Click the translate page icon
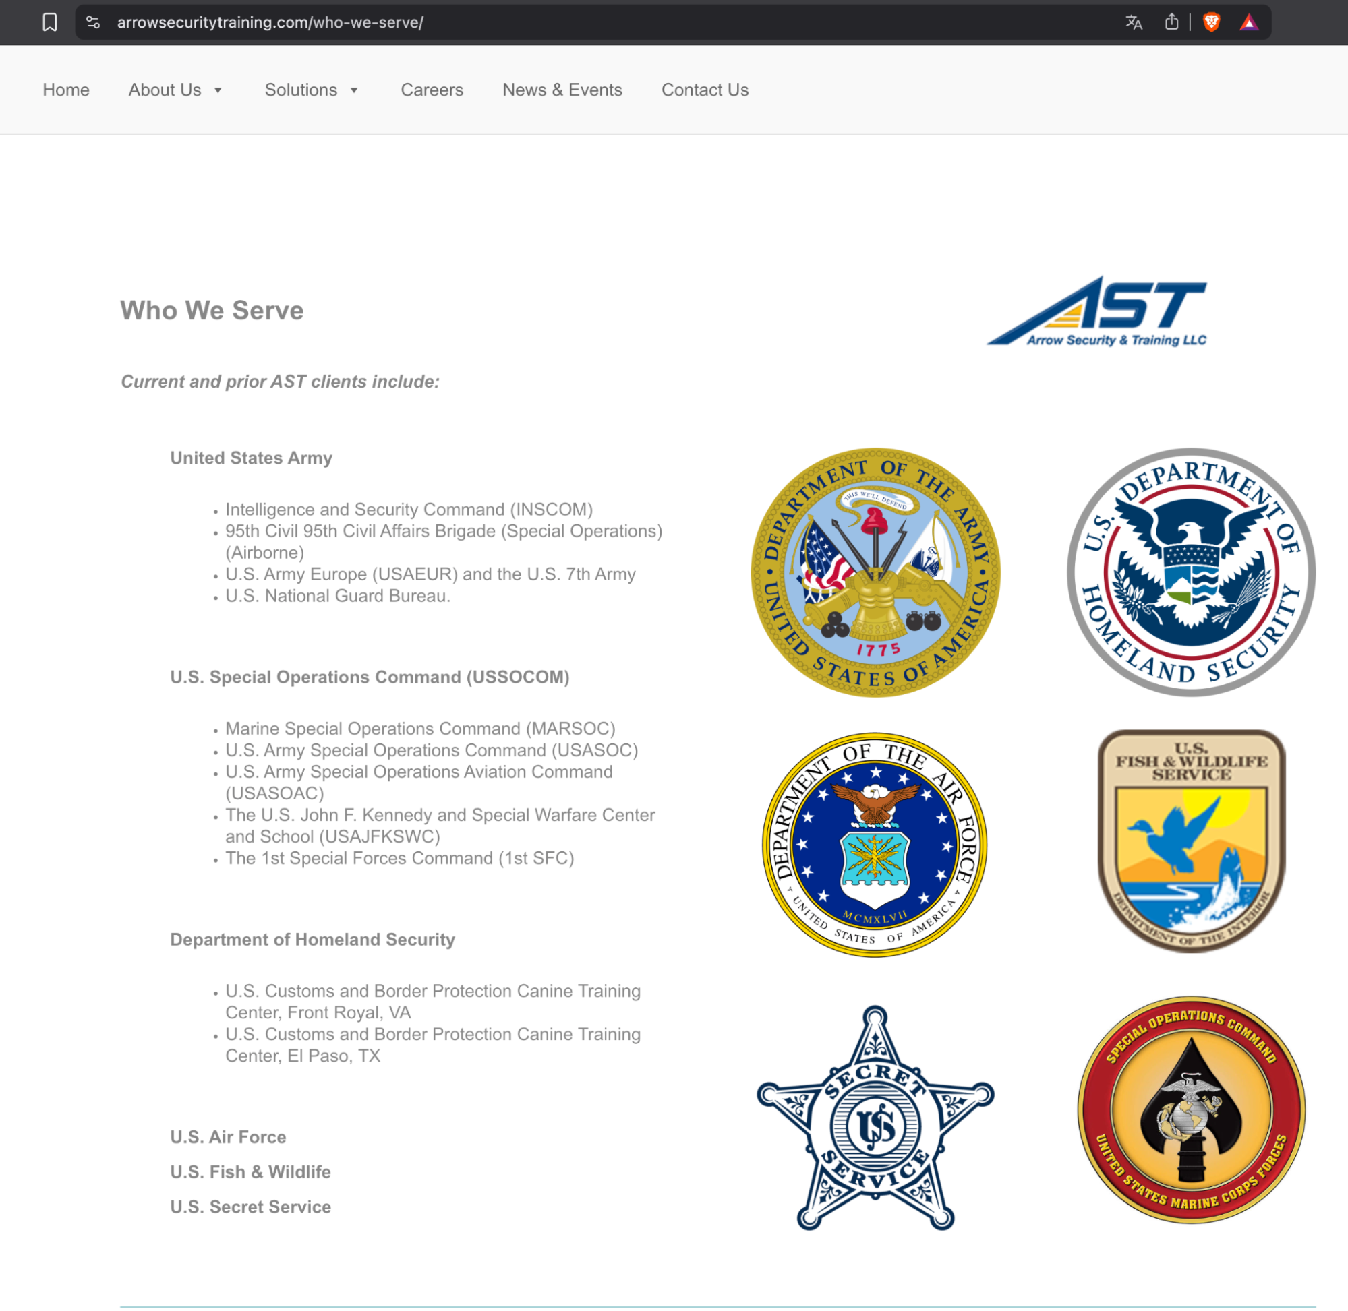Viewport: 1348px width, 1311px height. tap(1134, 22)
